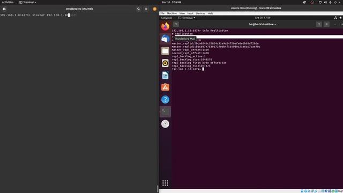Click the screen icon in host top bar
The height and width of the screenshot is (193, 343).
[x=320, y=2]
